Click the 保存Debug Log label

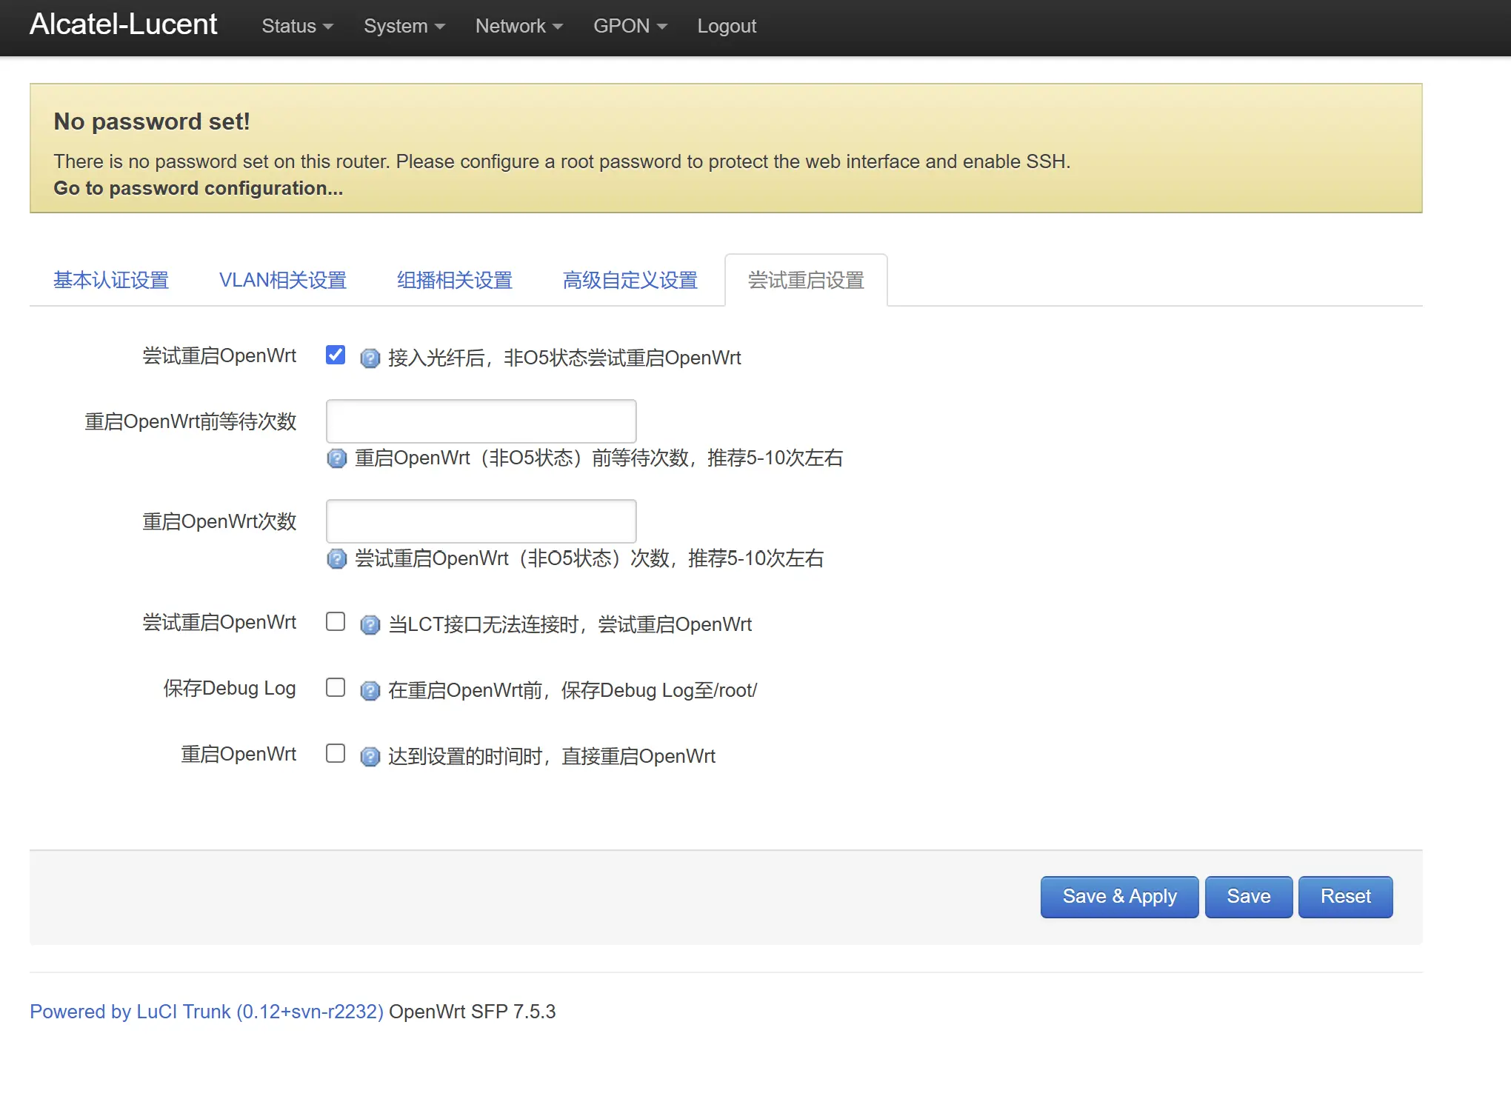(230, 688)
